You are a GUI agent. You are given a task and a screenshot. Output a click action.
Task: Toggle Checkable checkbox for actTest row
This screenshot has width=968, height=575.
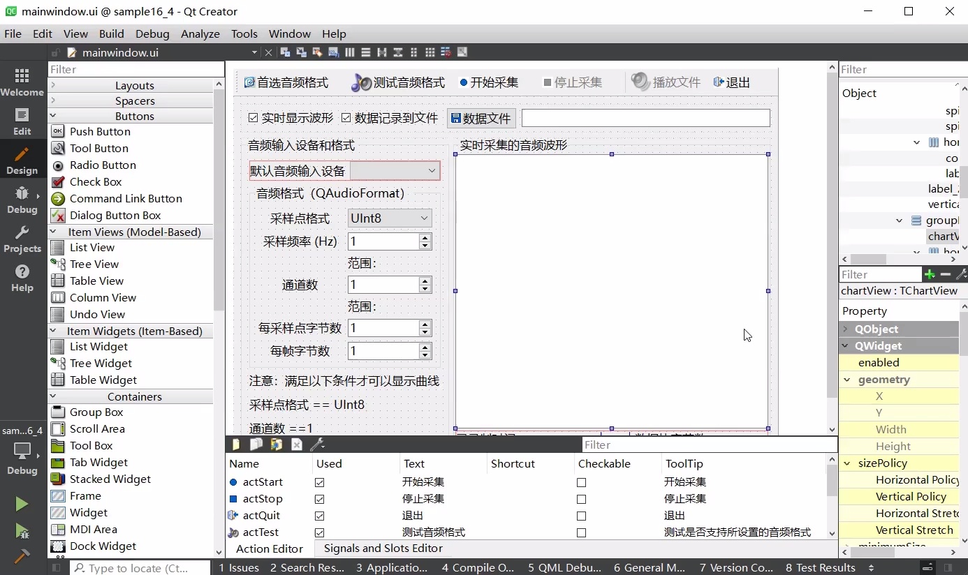[x=581, y=532]
